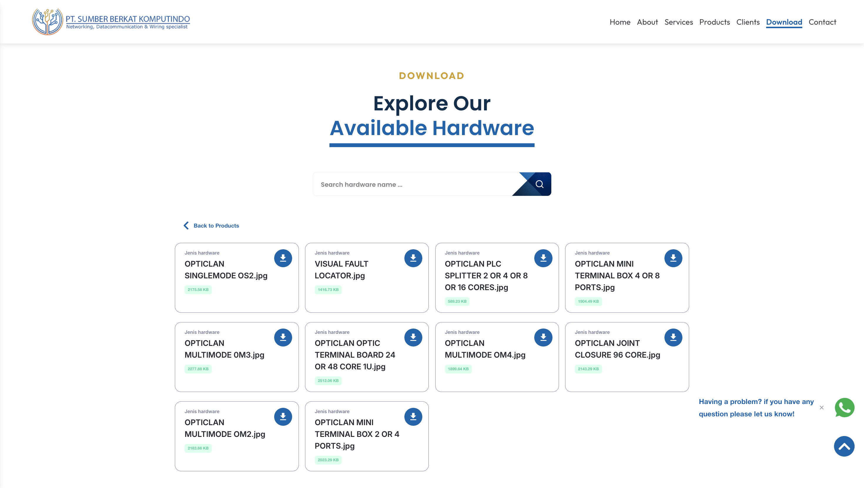864x488 pixels.
Task: Click the 2023.29 KB size badge
Action: (x=328, y=460)
